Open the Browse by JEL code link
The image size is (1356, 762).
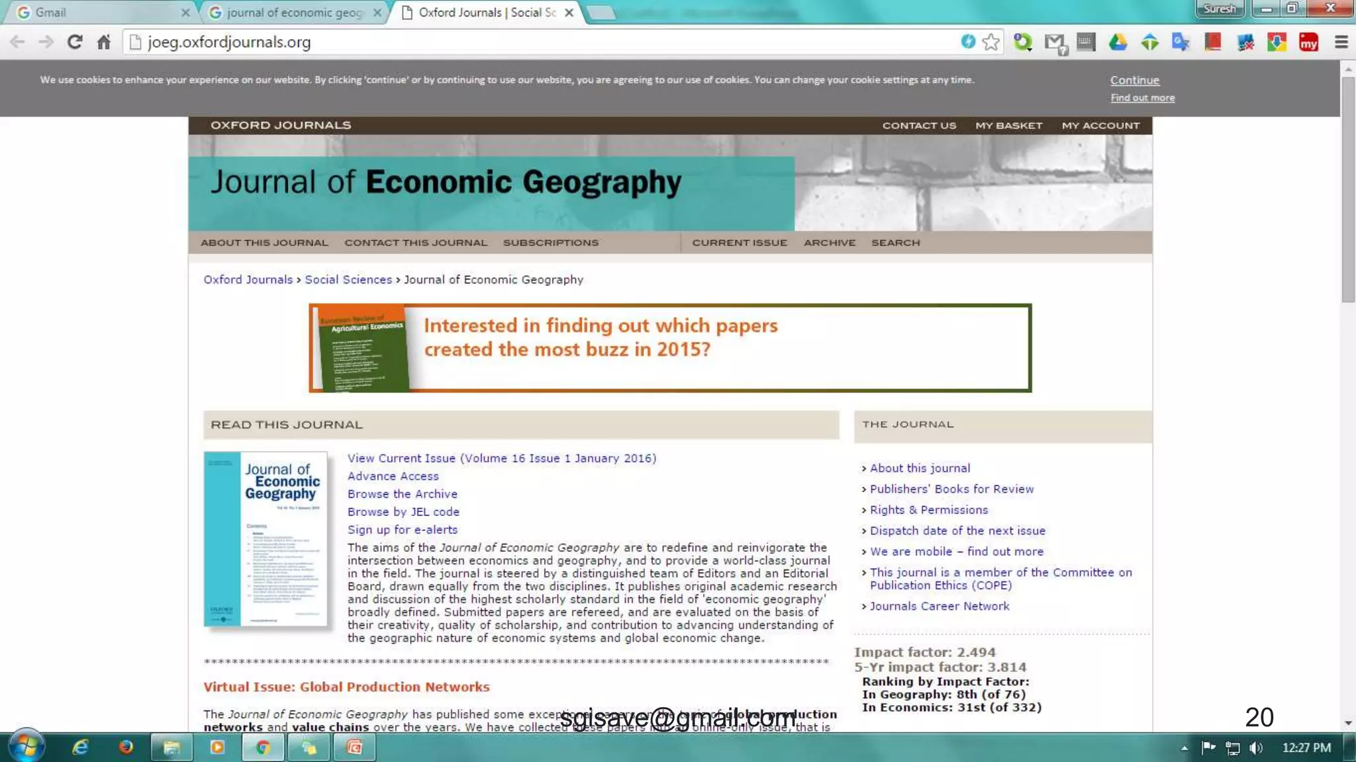pyautogui.click(x=403, y=512)
